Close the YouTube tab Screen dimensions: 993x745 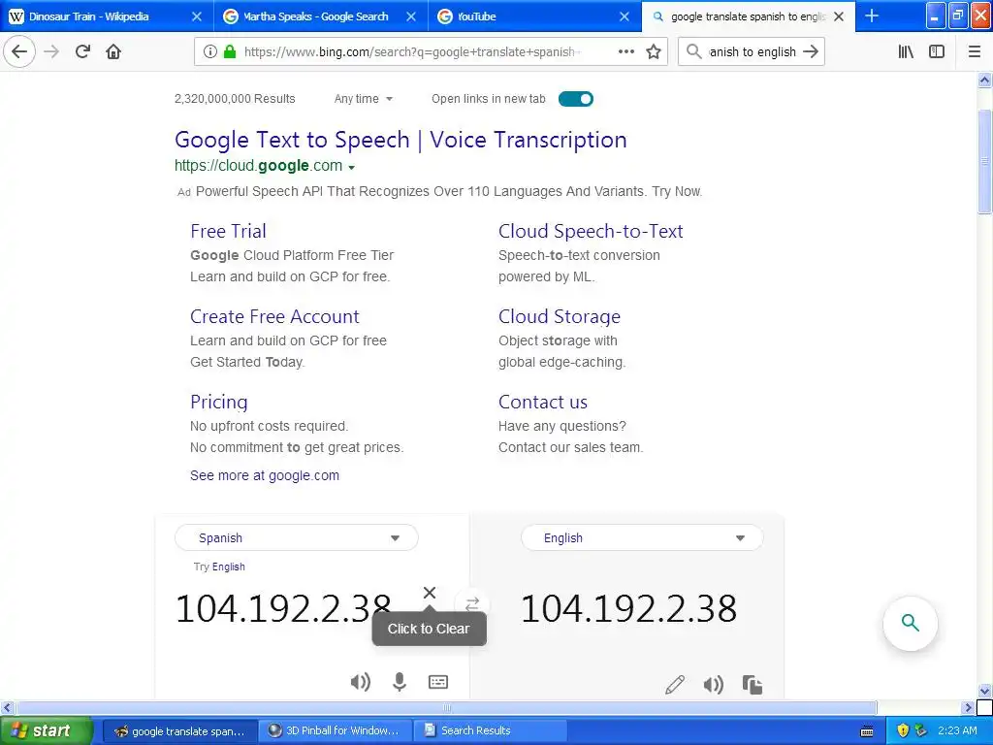pyautogui.click(x=625, y=16)
